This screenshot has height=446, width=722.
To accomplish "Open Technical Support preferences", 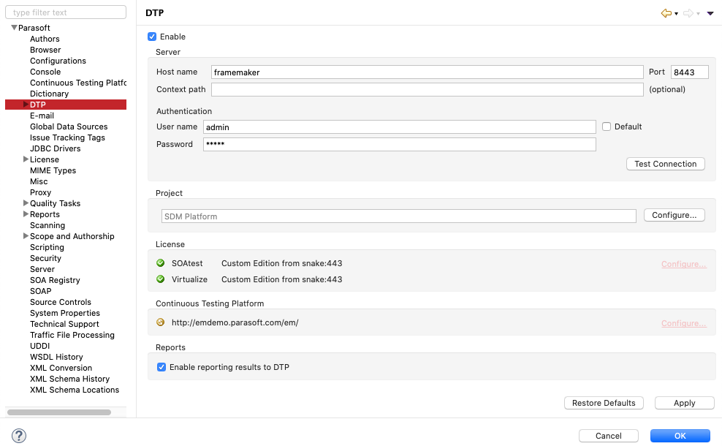I will click(x=64, y=325).
